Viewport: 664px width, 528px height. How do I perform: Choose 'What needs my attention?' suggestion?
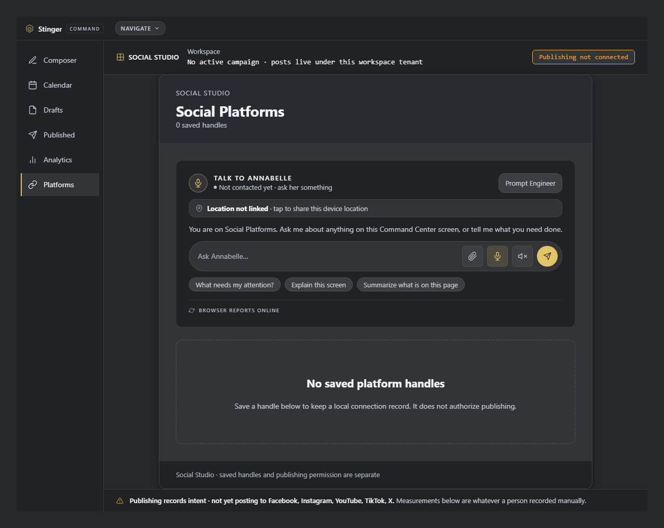234,285
